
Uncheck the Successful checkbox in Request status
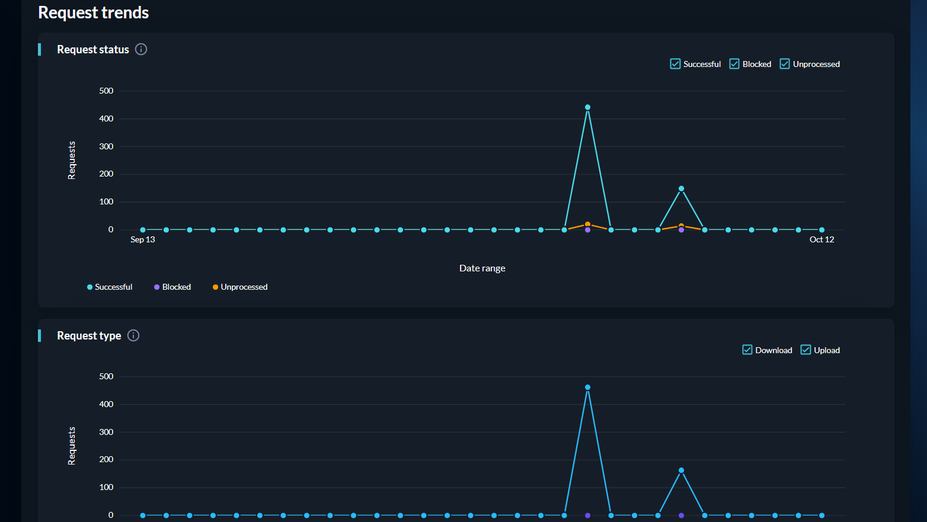click(675, 63)
